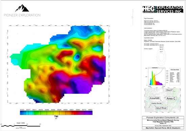Select the Iskut River label
The height and width of the screenshot is (131, 186).
pos(161,108)
